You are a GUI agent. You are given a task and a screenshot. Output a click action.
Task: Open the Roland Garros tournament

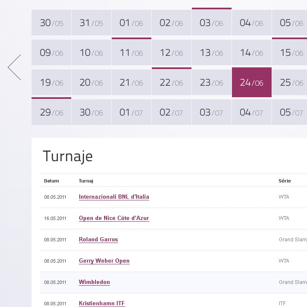(98, 240)
